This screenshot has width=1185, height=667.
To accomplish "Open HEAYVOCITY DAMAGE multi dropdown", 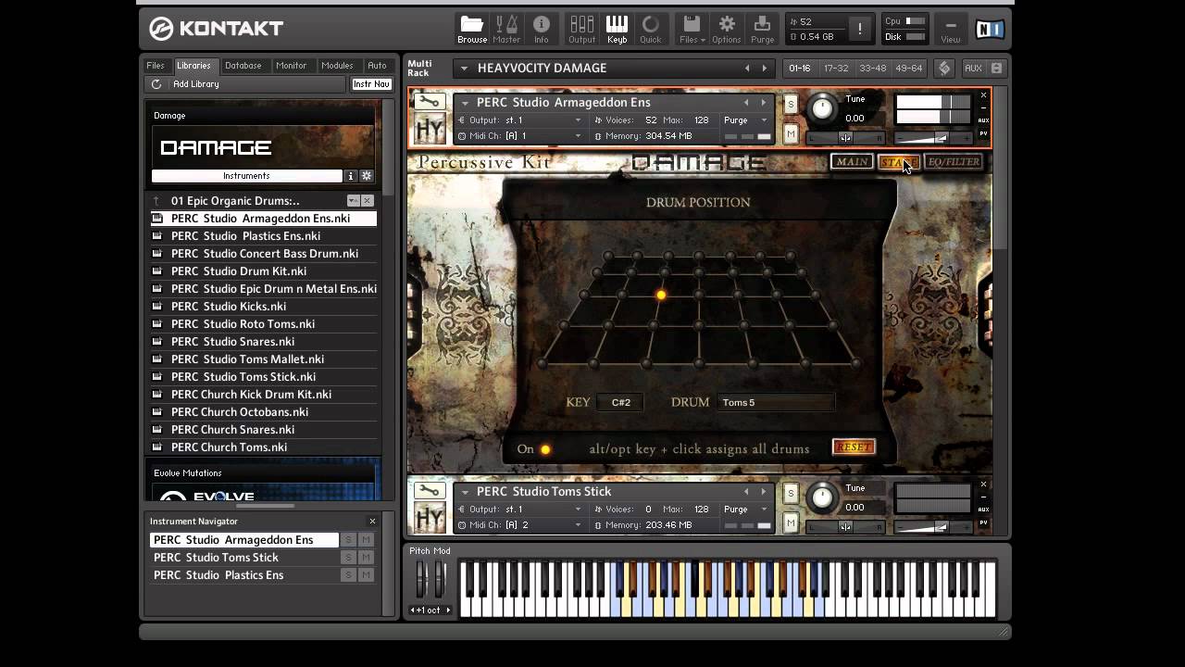I will [464, 69].
